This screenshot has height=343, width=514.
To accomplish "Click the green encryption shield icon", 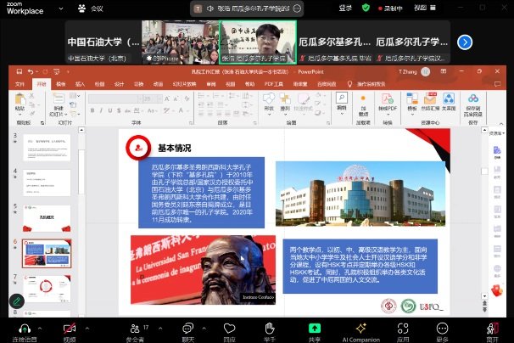I will [x=366, y=8].
